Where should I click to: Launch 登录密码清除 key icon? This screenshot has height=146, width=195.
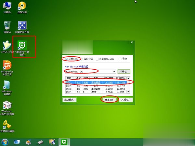pos(7,125)
